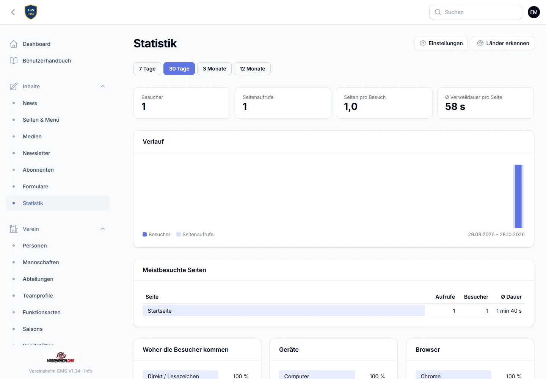Click the Länder erkennen button
Screen dimensions: 546x379
click(x=503, y=43)
